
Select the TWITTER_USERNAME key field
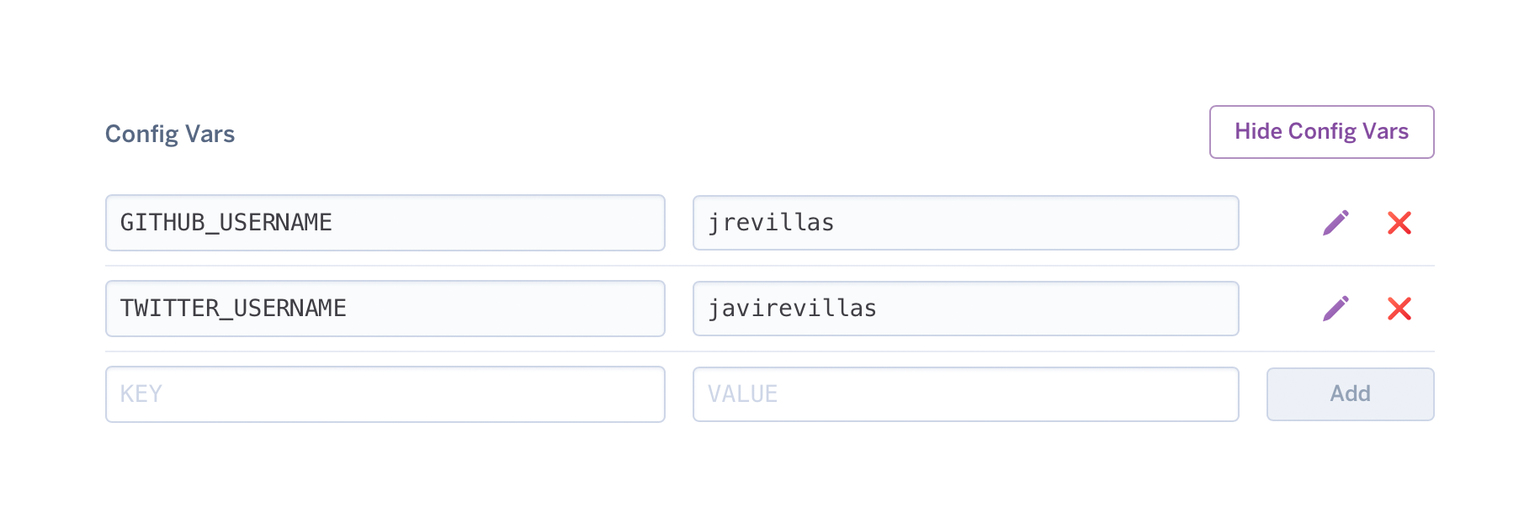[x=385, y=309]
